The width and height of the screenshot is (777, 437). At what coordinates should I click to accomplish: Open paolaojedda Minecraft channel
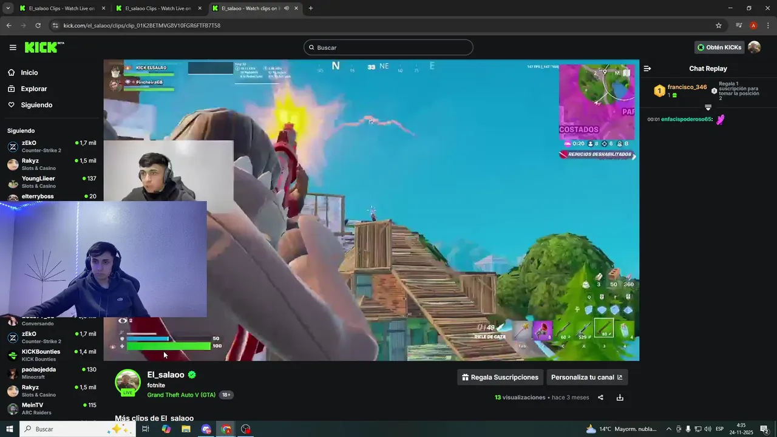click(52, 373)
